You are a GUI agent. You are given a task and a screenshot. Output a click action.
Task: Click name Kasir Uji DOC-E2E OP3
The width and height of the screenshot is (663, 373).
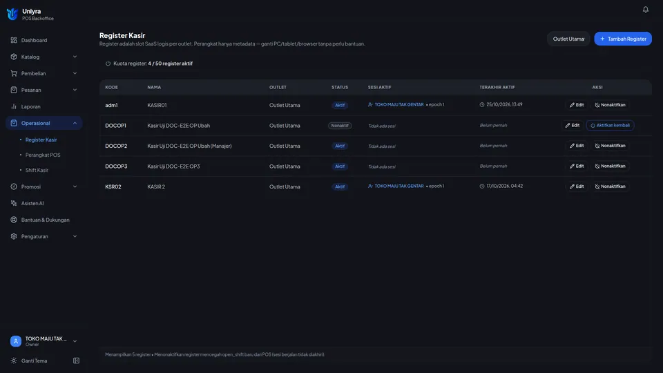tap(173, 166)
